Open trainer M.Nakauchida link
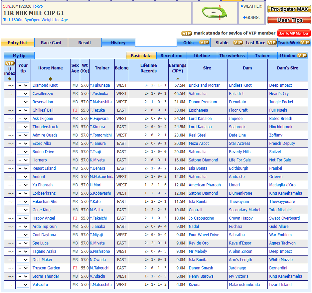 tap(102, 176)
